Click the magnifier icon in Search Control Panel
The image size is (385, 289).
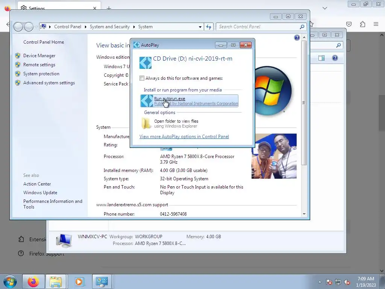point(302,27)
